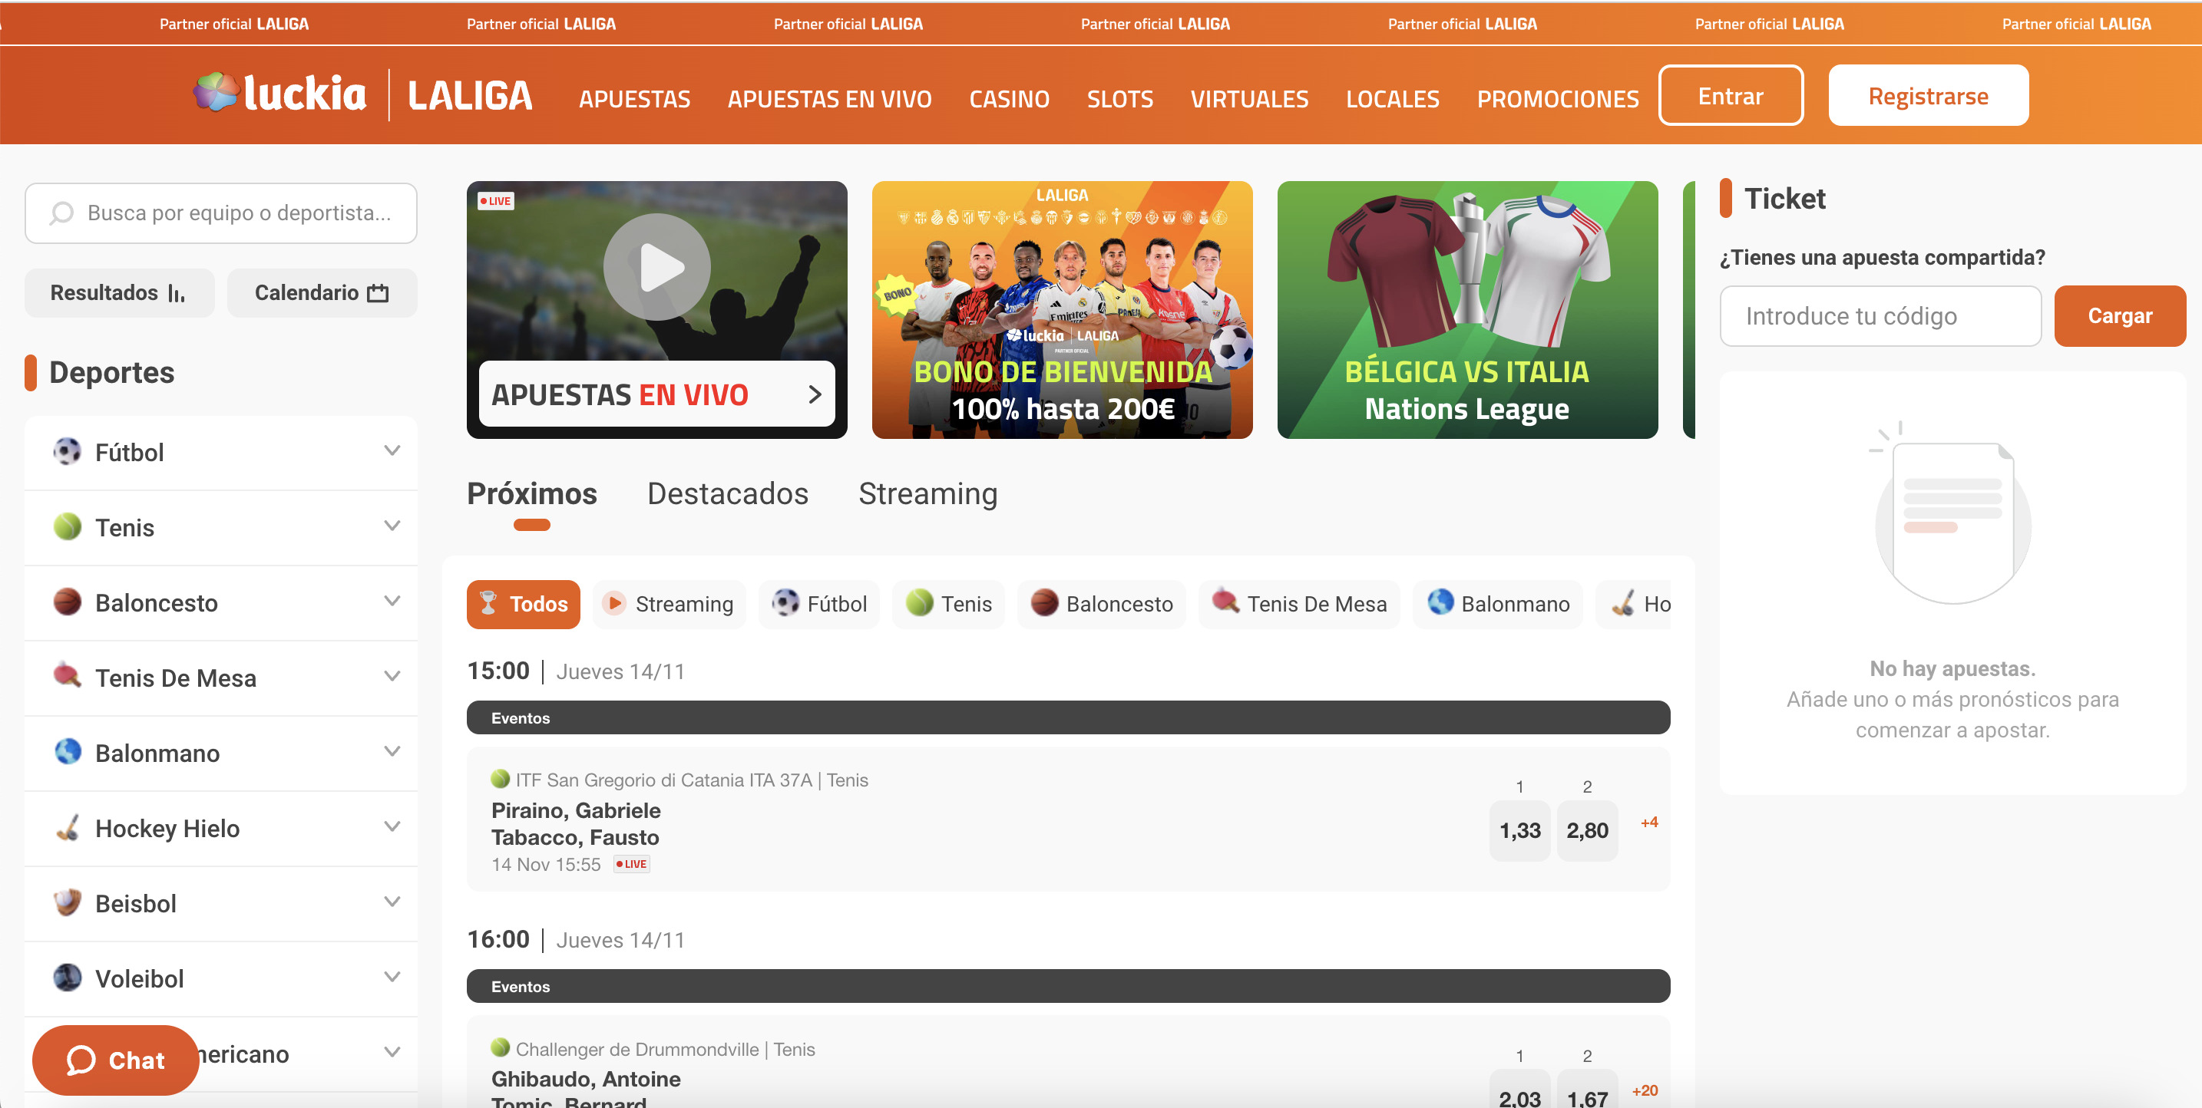Filter events by Baloncesto chip
This screenshot has width=2202, height=1108.
pyautogui.click(x=1101, y=604)
